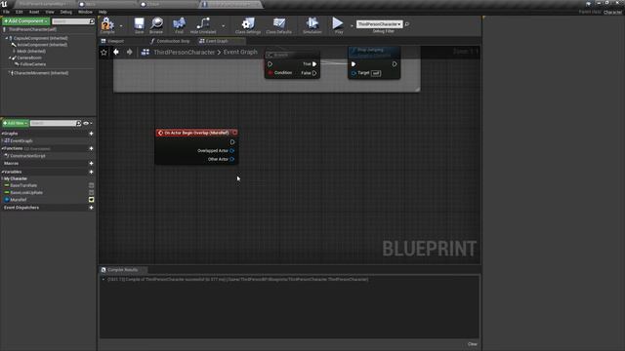Click the Save toolbar icon

139,23
